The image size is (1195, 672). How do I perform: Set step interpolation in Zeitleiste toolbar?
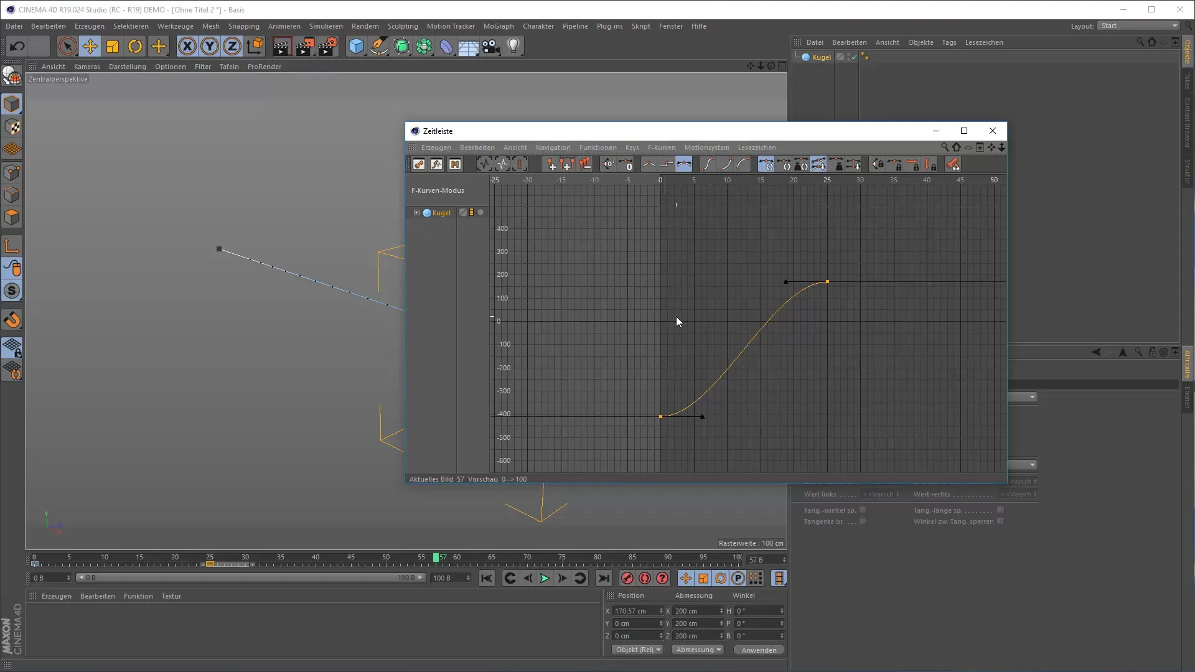[x=666, y=164]
